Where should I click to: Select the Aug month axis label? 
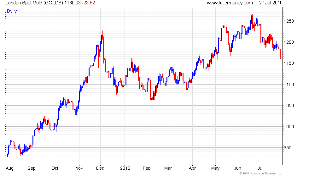click(x=9, y=168)
